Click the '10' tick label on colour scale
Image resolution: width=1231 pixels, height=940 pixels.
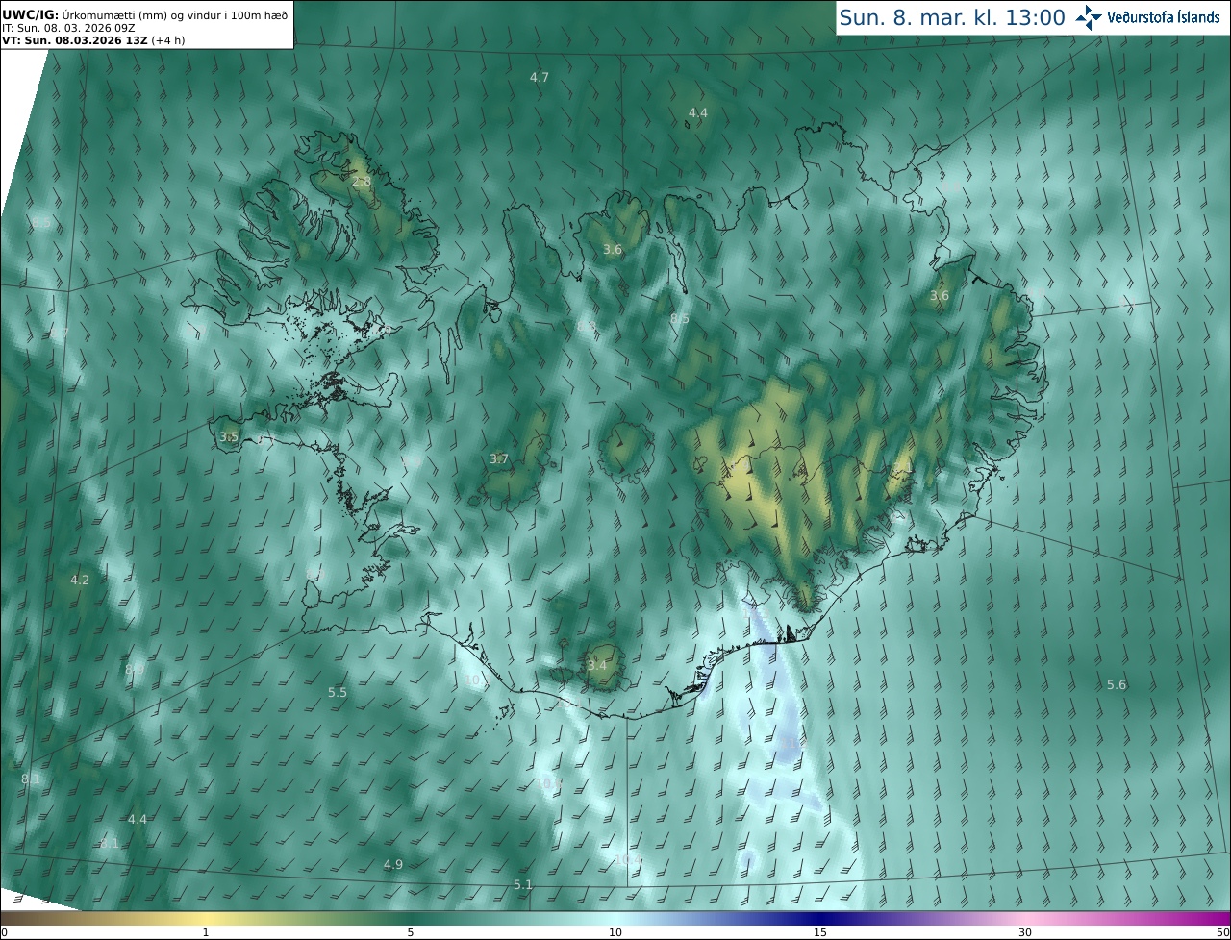coord(615,932)
